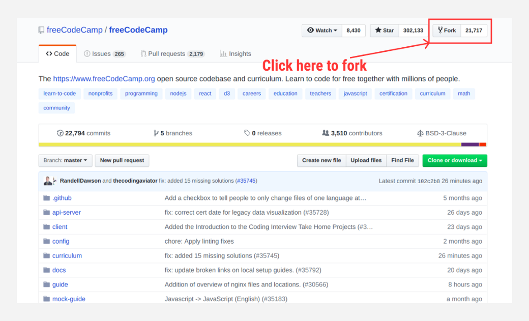Click the nonprofits topic tag
Image resolution: width=529 pixels, height=321 pixels.
[x=101, y=94]
